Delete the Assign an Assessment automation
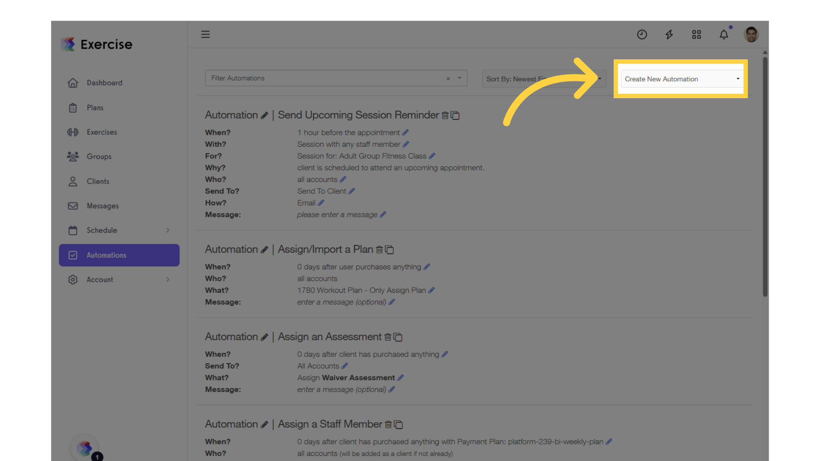 pyautogui.click(x=388, y=337)
